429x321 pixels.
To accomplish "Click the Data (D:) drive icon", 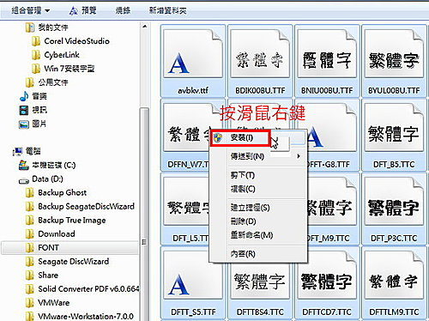I will (24, 181).
